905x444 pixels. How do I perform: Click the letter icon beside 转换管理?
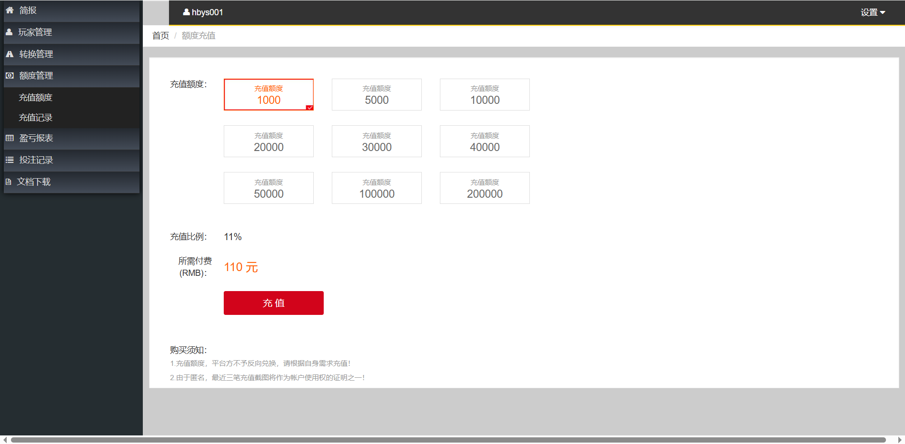click(10, 54)
